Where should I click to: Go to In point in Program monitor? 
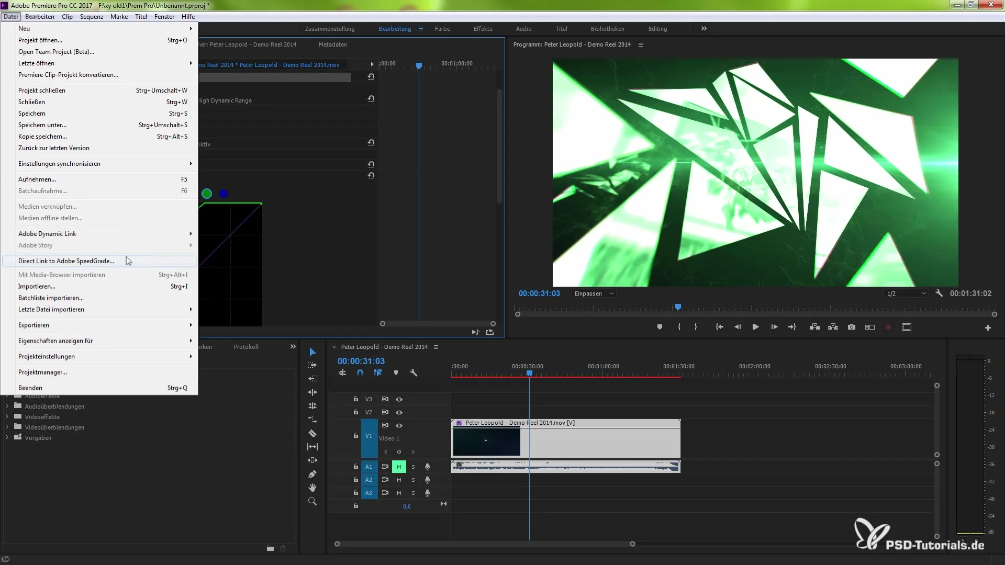(x=720, y=327)
